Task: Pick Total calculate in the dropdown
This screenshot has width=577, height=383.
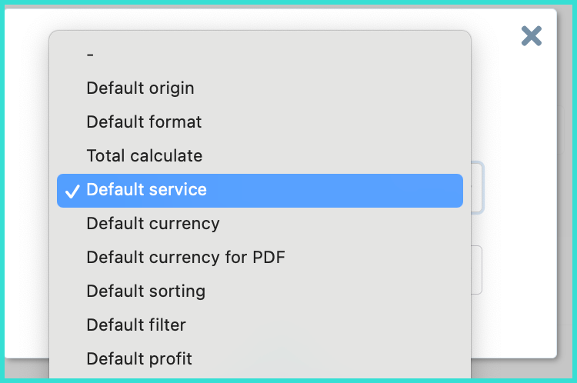Action: point(144,156)
